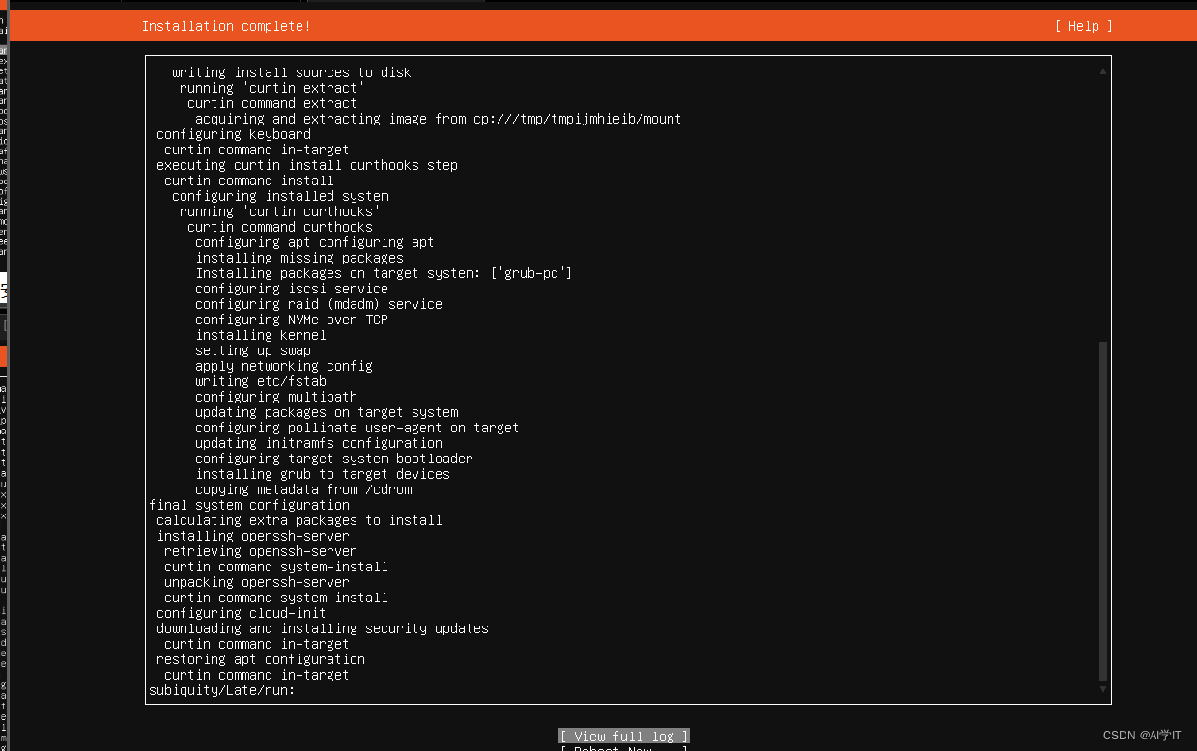
Task: Select the 'downloading and installing security updates' line
Action: tap(323, 628)
